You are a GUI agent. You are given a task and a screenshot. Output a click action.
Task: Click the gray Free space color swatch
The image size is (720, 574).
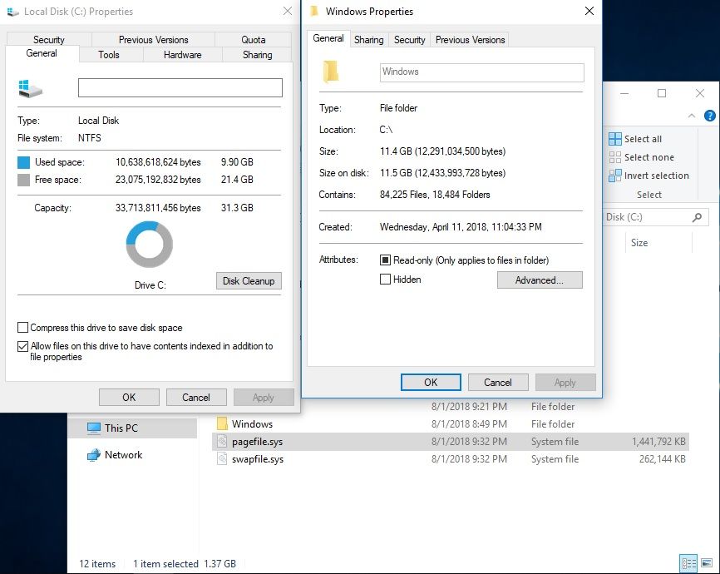(23, 180)
